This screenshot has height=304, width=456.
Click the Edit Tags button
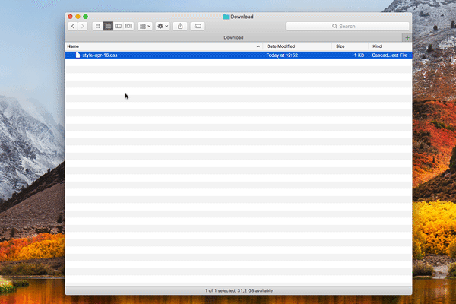tap(198, 26)
